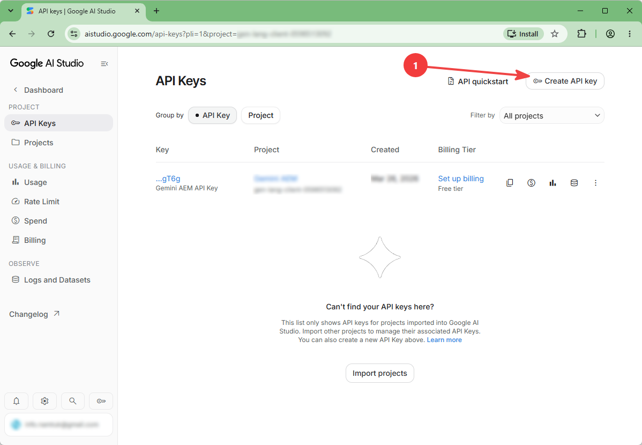Group by API Key
This screenshot has width=642, height=445.
point(213,115)
